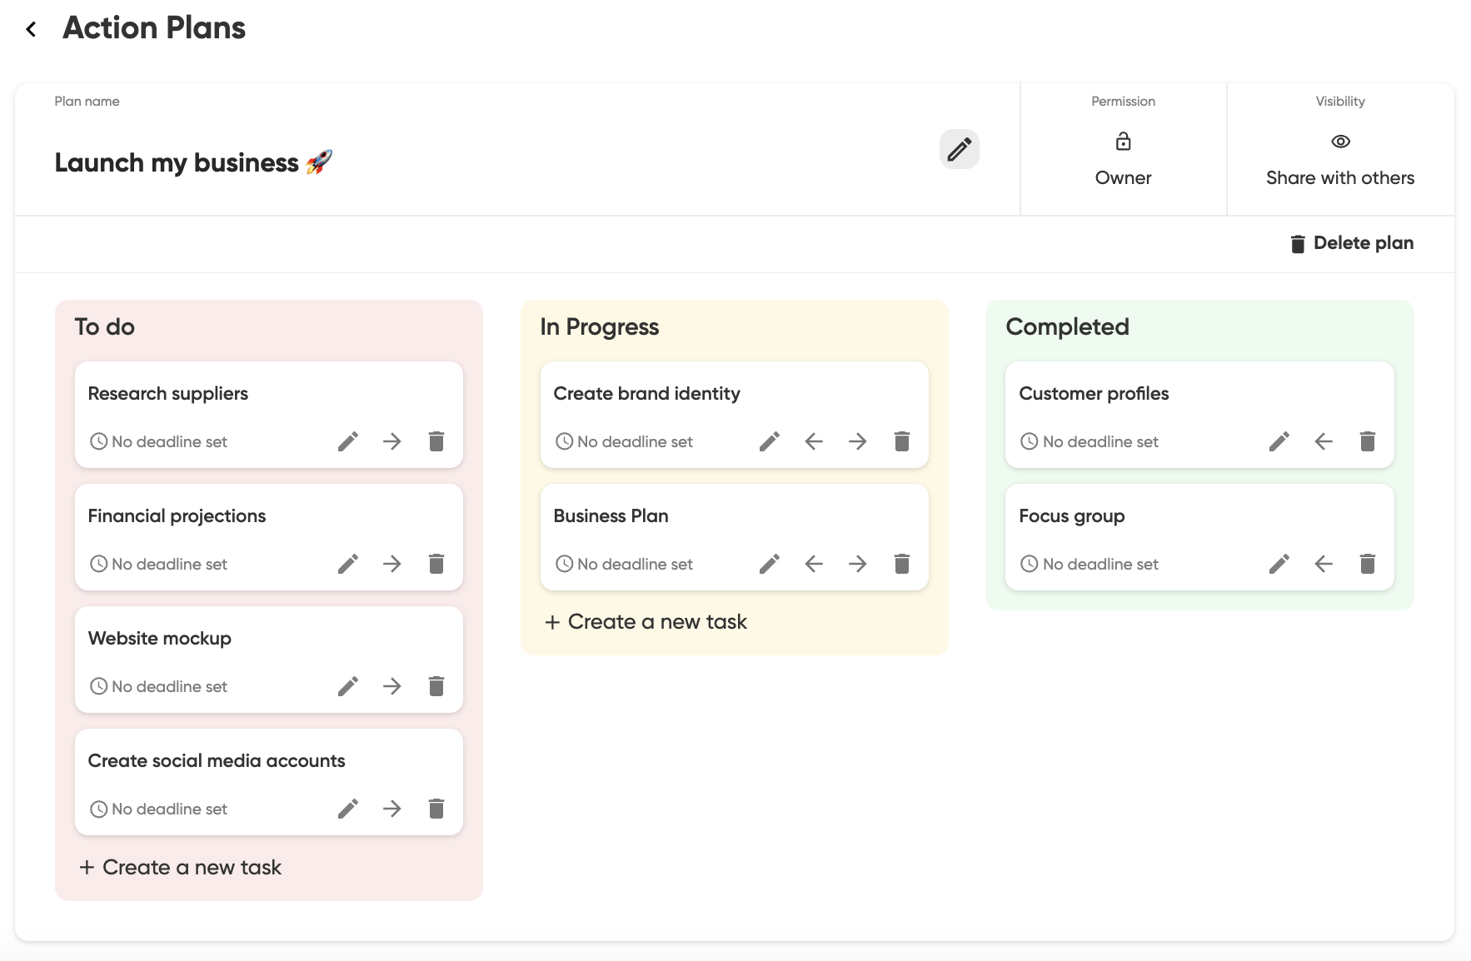Click the back arrow beside Action Plans
Viewport: 1471px width, 961px height.
coord(31,30)
